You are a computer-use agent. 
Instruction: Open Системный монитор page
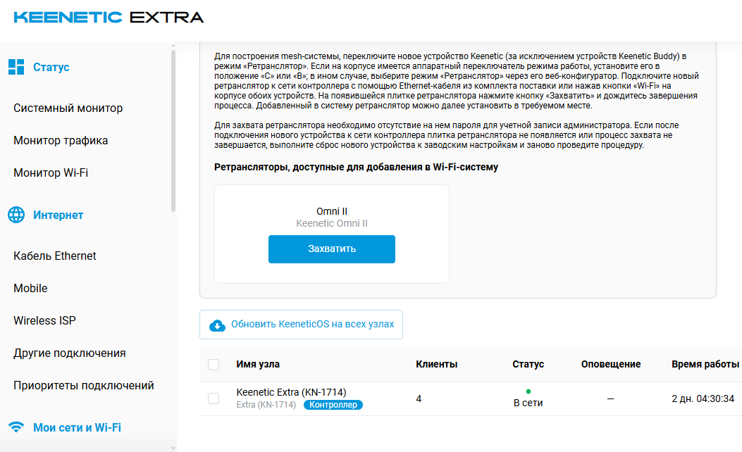68,108
